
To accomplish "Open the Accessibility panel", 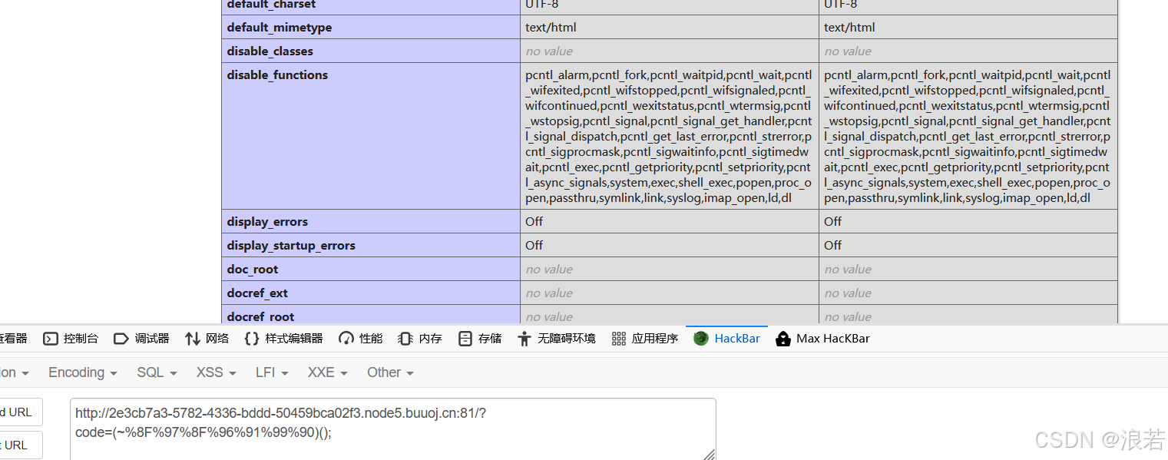I will [x=556, y=338].
